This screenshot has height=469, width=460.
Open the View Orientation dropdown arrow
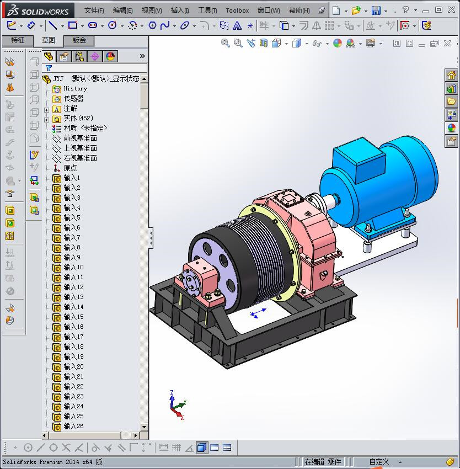point(286,44)
